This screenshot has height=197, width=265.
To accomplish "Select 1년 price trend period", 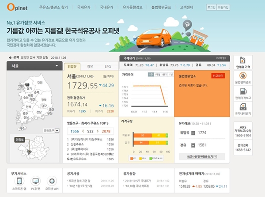I will point(170,75).
